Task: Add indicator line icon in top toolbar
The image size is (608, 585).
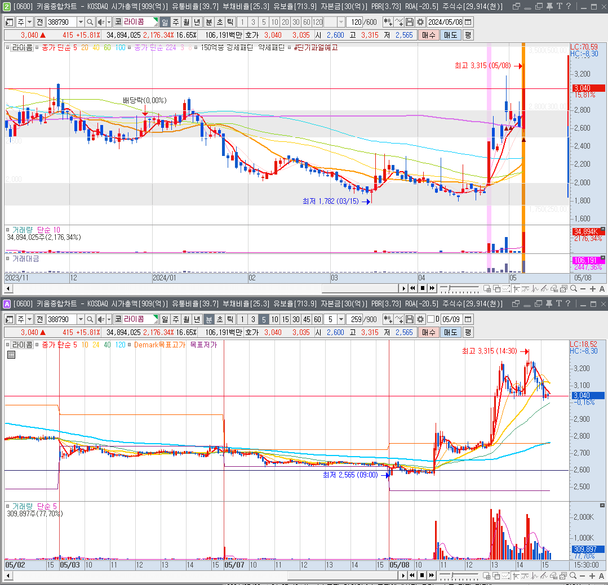Action: [398, 22]
